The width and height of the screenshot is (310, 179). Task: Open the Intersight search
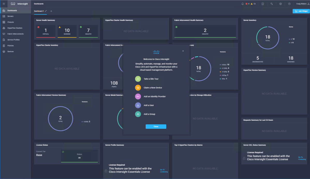(272, 4)
